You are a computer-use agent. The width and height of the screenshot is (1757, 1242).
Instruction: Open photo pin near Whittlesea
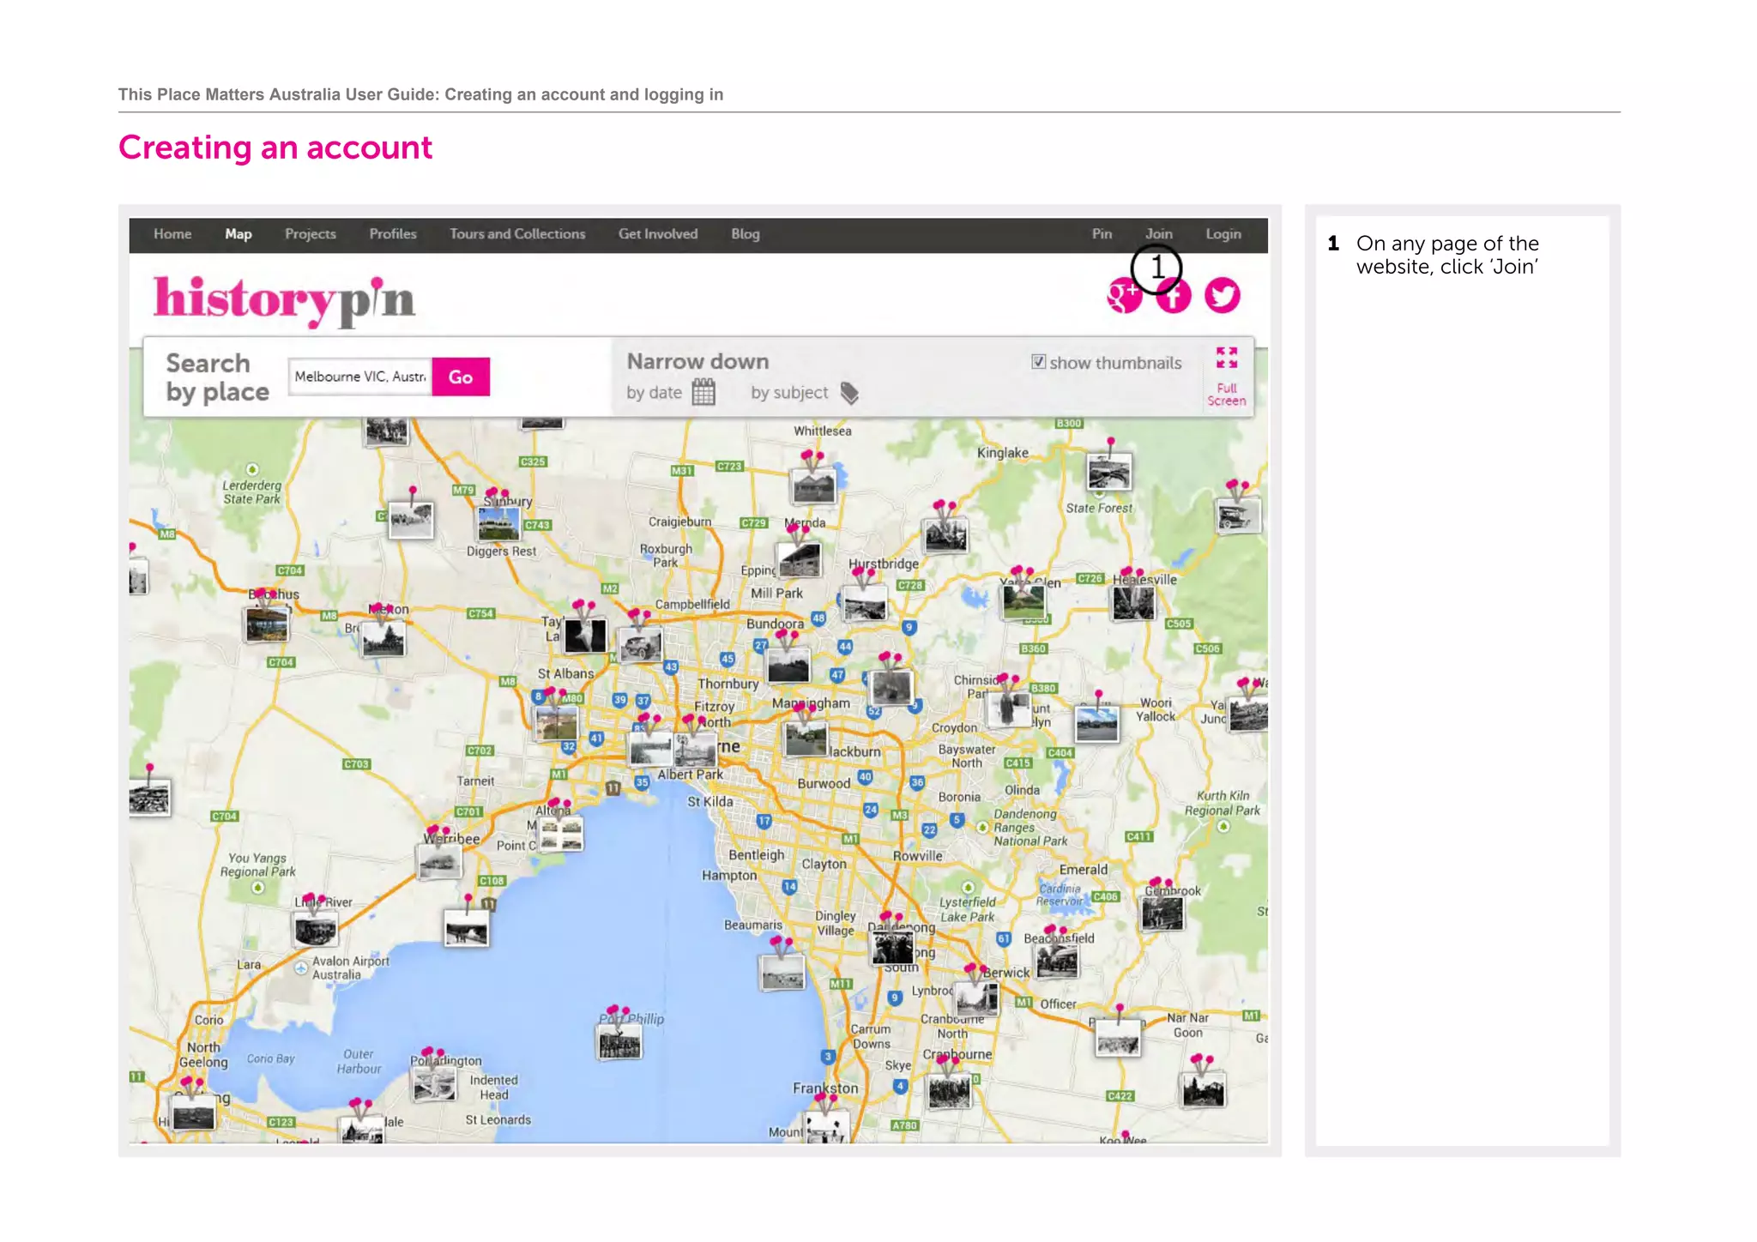[x=813, y=485]
